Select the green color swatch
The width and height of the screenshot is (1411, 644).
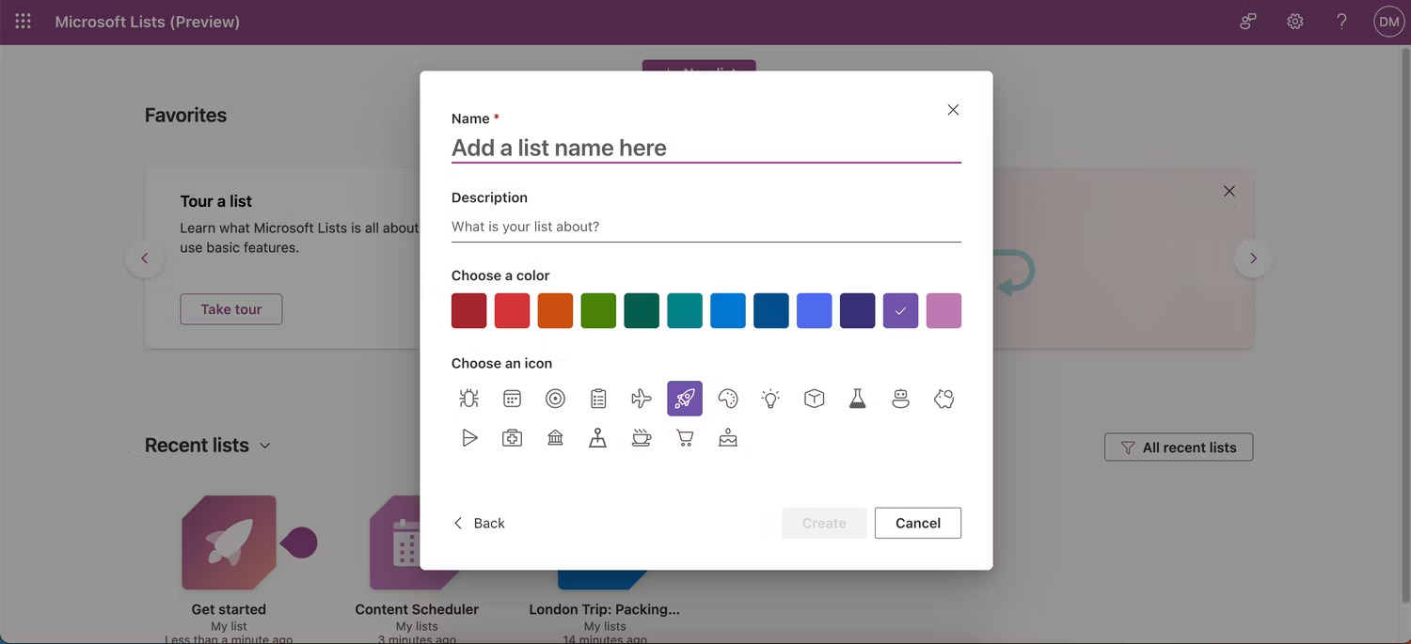(x=598, y=310)
